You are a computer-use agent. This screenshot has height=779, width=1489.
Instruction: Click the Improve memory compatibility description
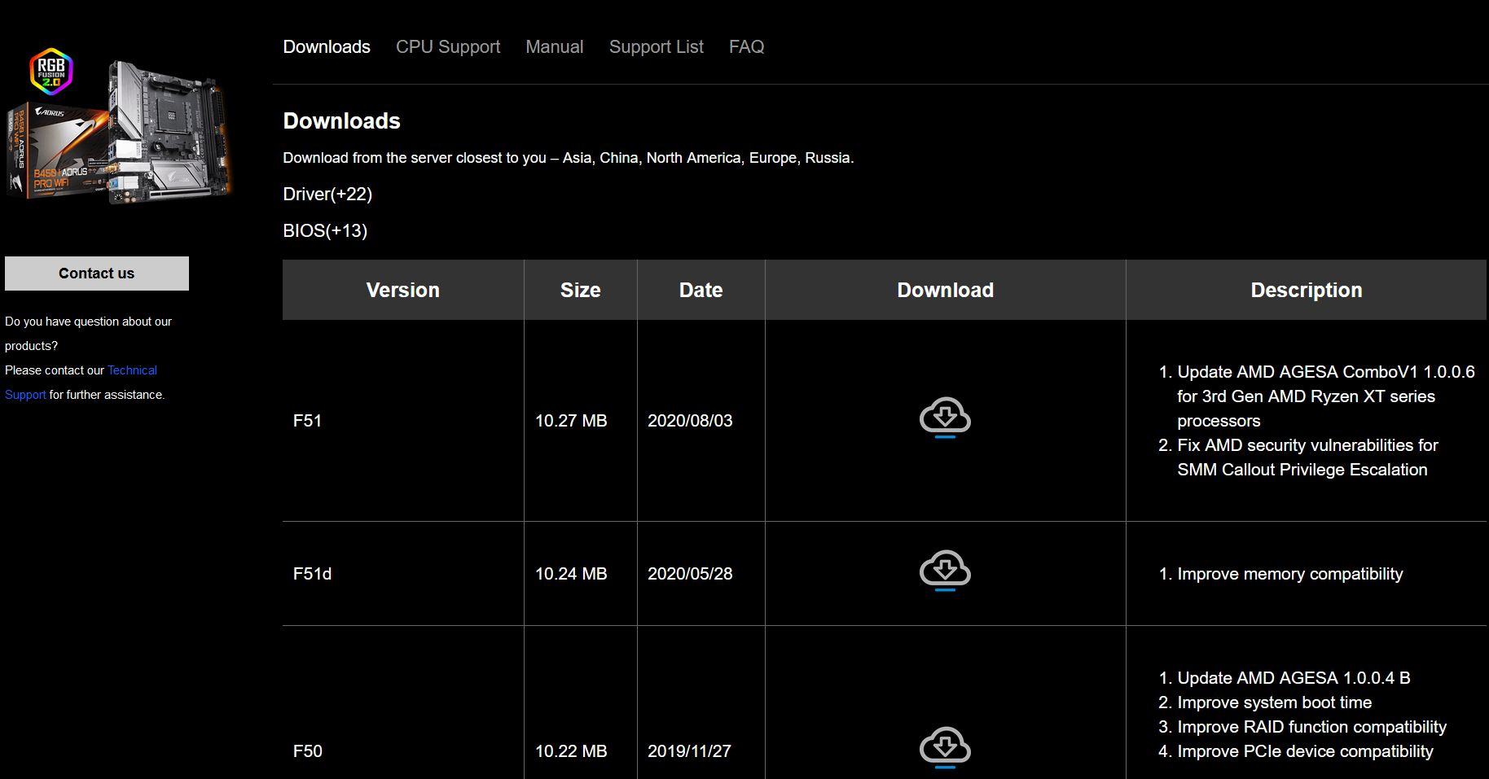[1290, 574]
